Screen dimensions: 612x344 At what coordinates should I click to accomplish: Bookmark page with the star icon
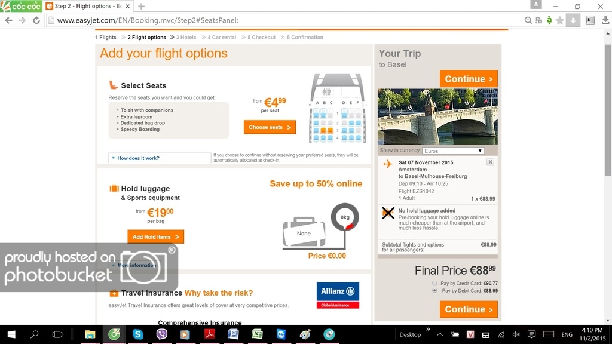pyautogui.click(x=559, y=20)
